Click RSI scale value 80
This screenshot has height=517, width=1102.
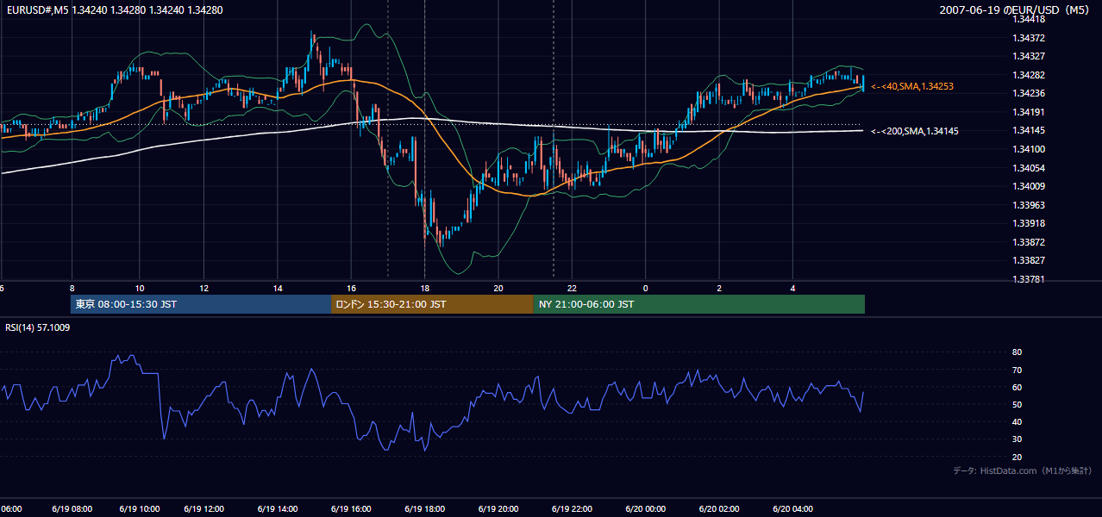click(x=1017, y=352)
